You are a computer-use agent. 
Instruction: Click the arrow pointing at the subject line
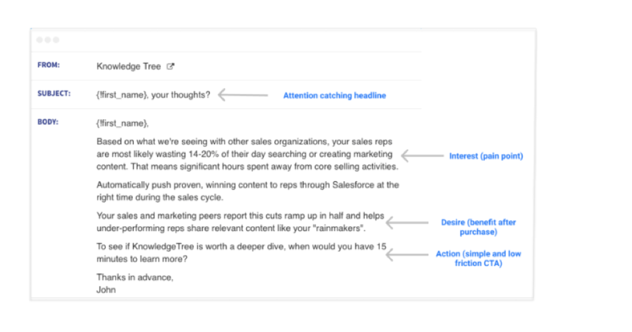pyautogui.click(x=242, y=95)
